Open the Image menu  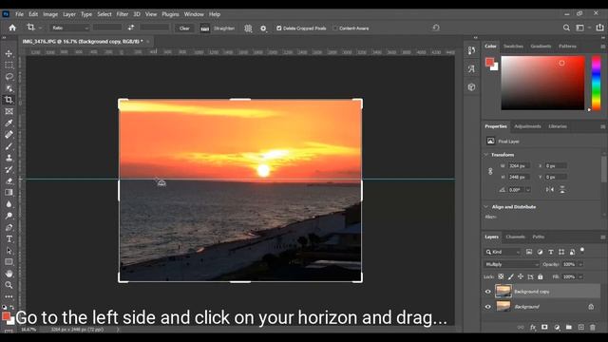pyautogui.click(x=50, y=14)
